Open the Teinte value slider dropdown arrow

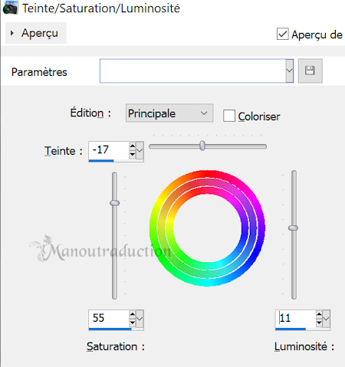tap(140, 150)
